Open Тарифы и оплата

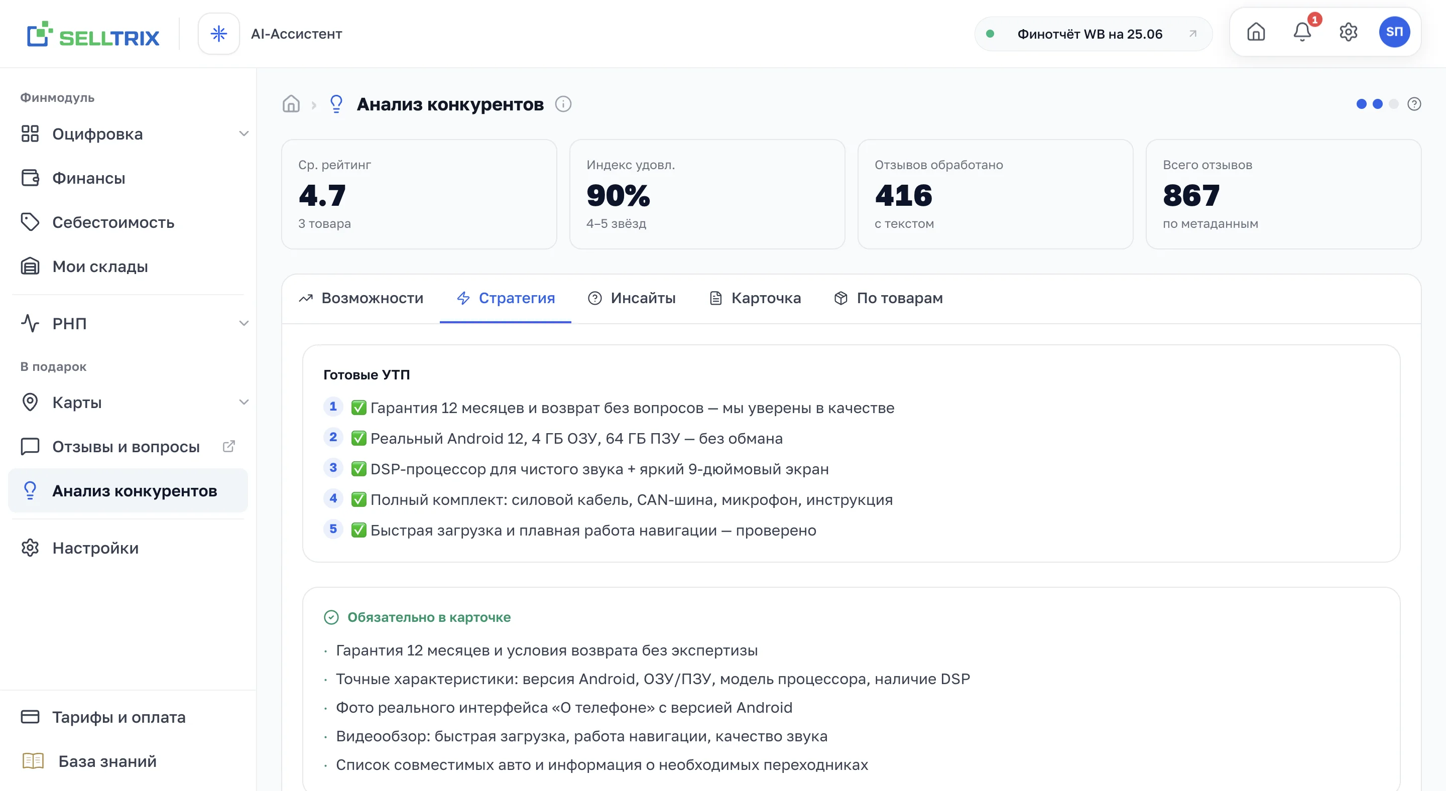click(128, 717)
